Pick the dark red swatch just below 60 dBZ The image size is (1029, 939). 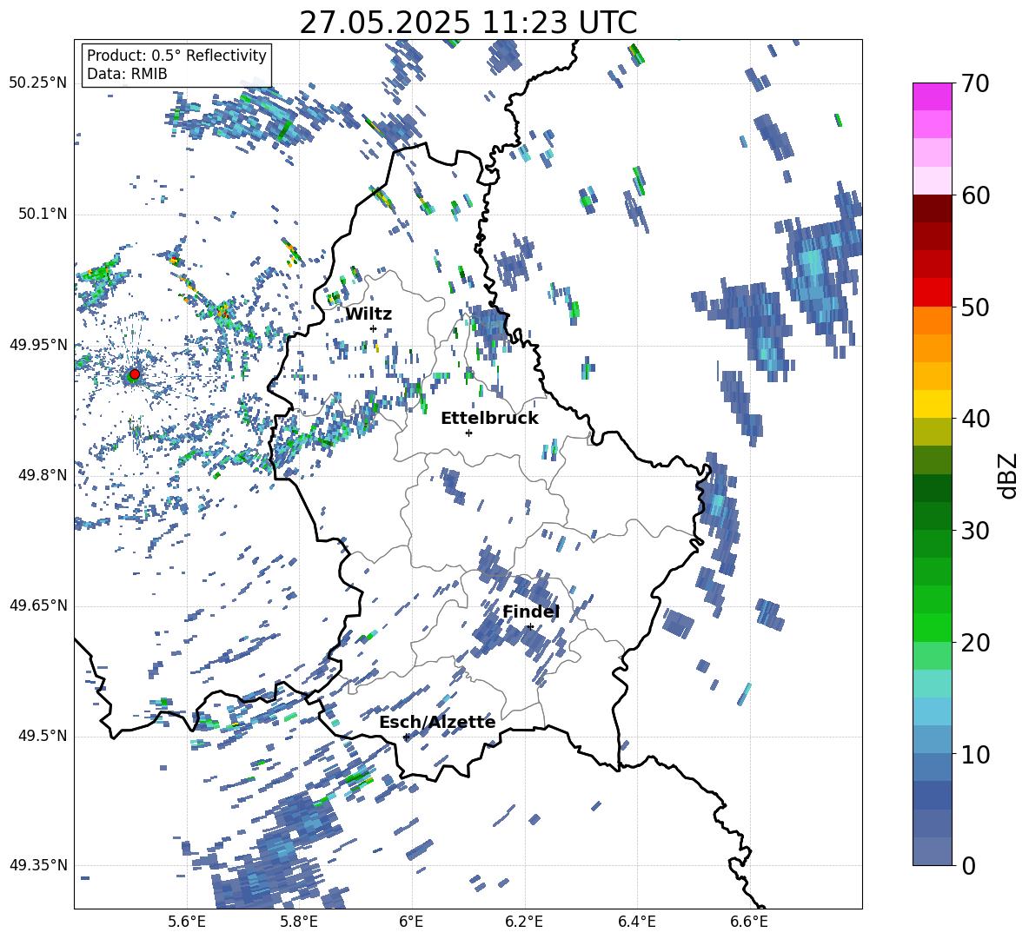[932, 208]
